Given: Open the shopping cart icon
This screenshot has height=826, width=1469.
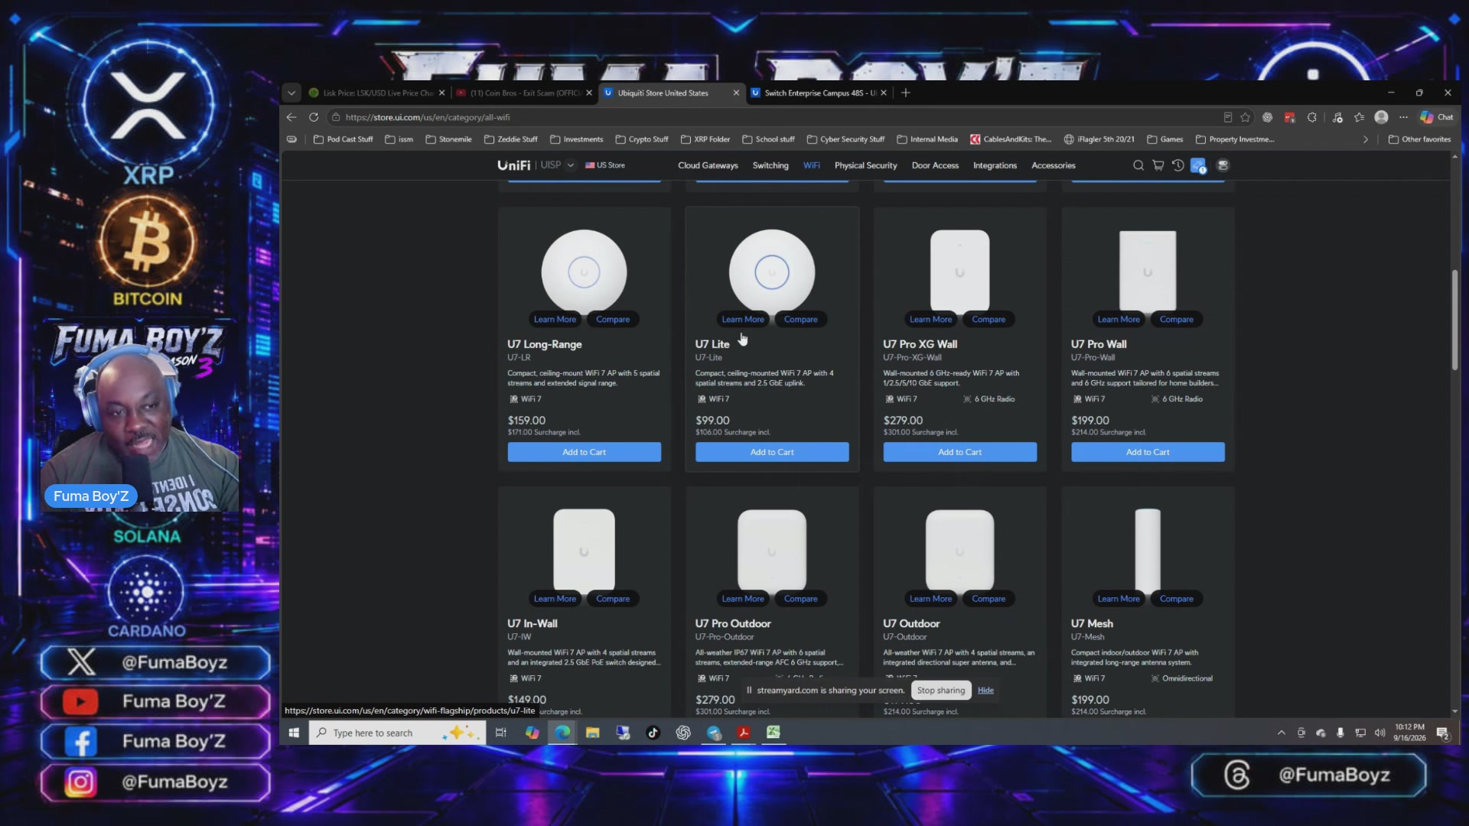Looking at the screenshot, I should coord(1158,165).
